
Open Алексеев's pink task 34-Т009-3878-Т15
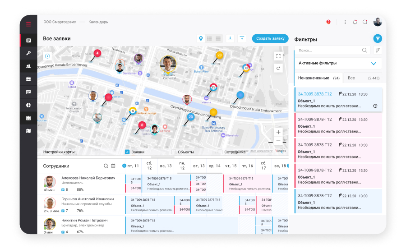(248, 184)
